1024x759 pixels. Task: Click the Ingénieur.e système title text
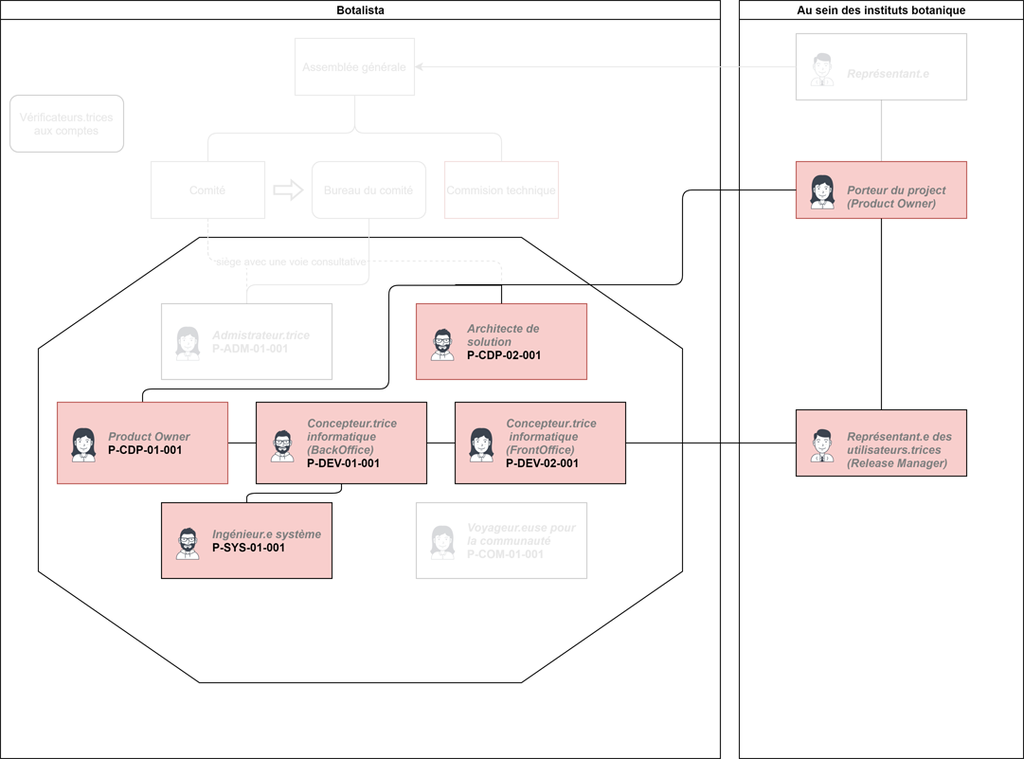click(x=266, y=534)
